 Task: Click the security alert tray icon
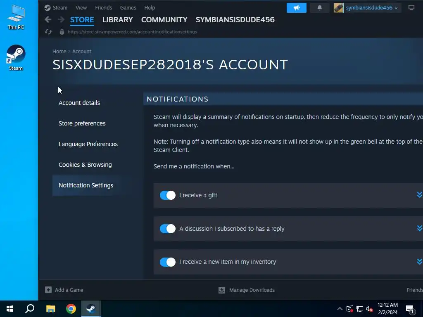(350, 309)
